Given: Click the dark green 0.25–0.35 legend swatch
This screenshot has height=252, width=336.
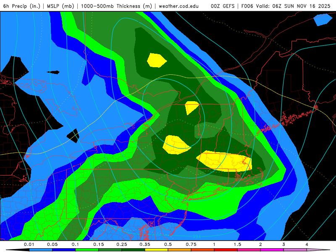Looking at the screenshot, I should [133, 250].
